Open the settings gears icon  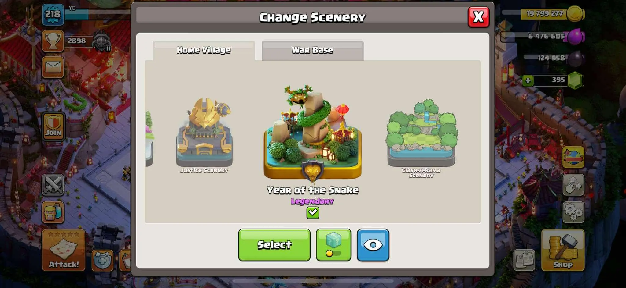click(x=573, y=212)
